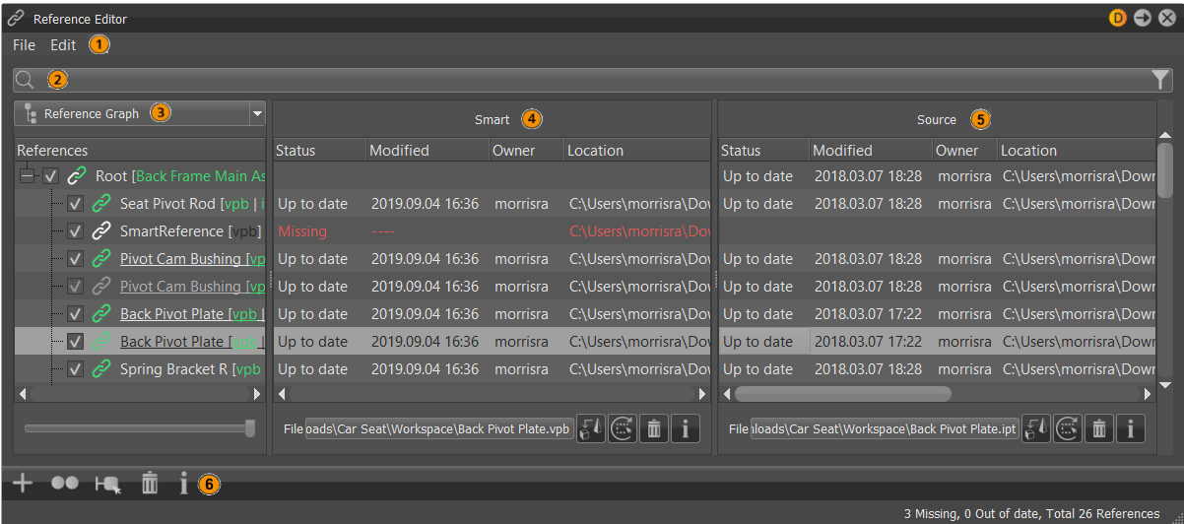1184x524 pixels.
Task: Sort by Location column in Smart panel
Action: click(637, 151)
